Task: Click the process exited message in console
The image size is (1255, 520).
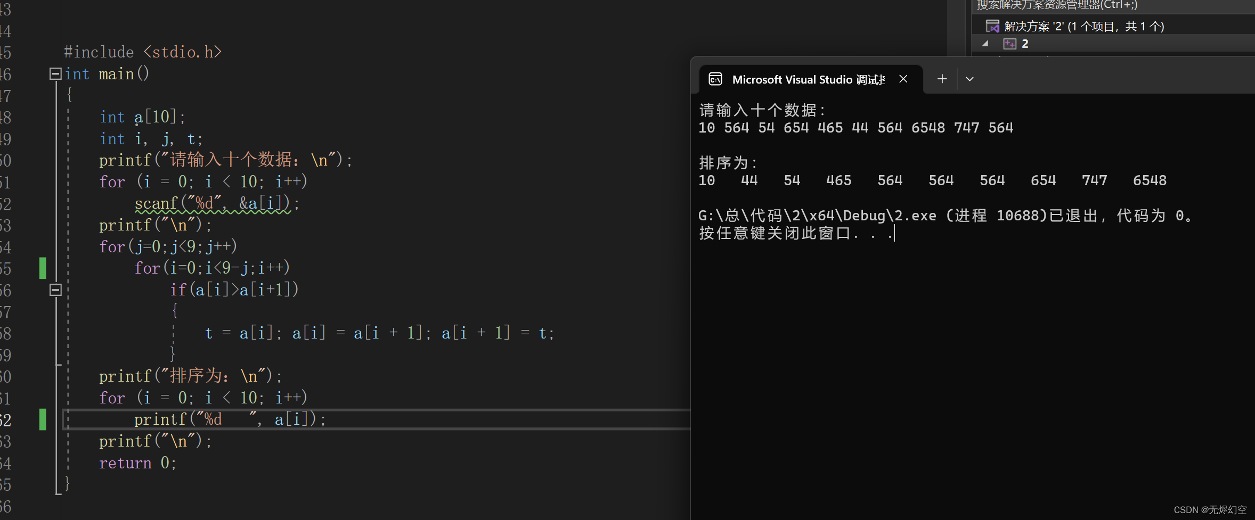Action: click(946, 216)
